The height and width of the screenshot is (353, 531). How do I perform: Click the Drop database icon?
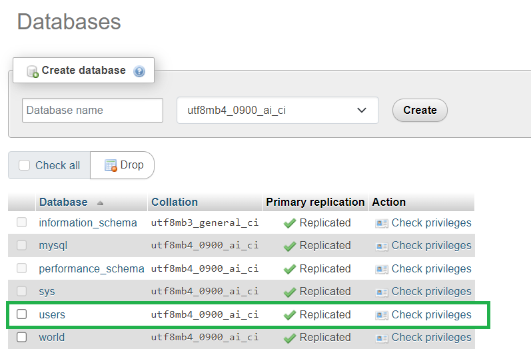click(111, 165)
